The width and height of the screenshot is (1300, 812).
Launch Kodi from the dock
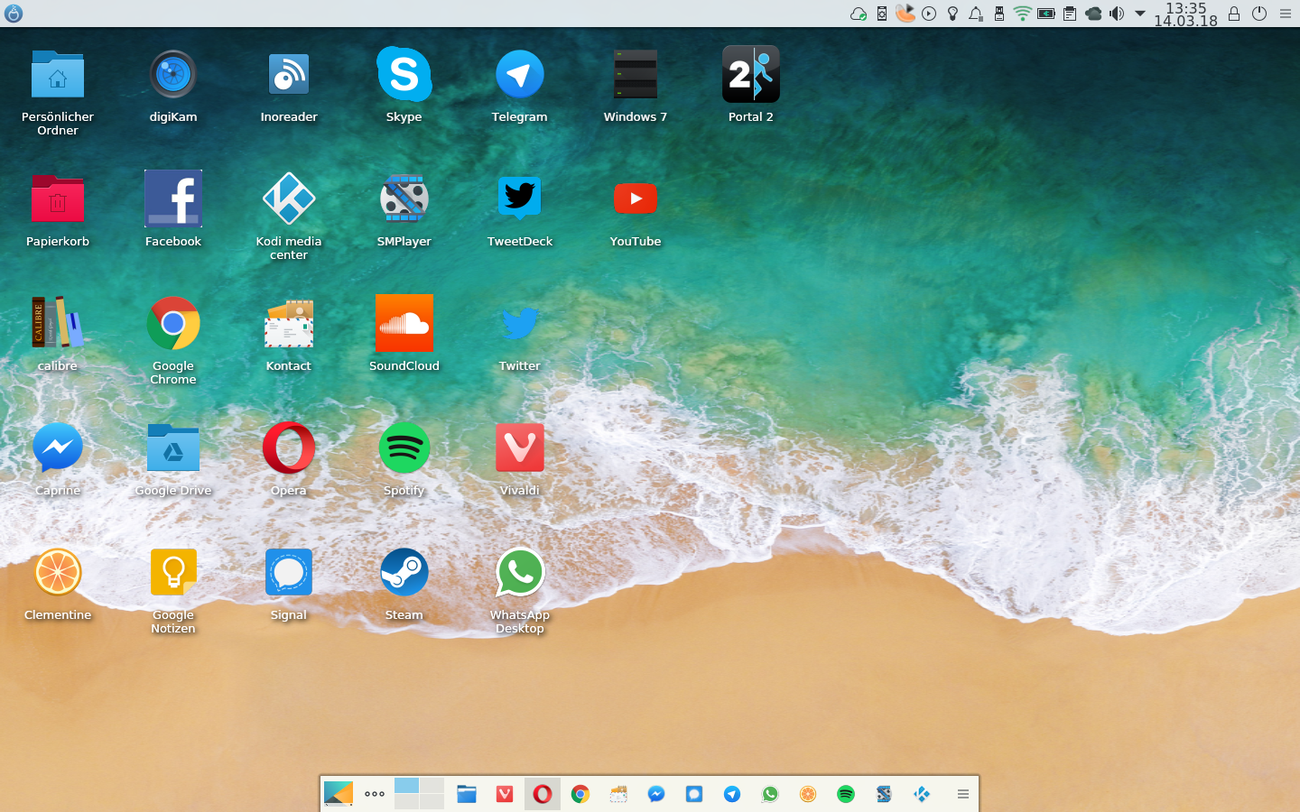pos(922,794)
